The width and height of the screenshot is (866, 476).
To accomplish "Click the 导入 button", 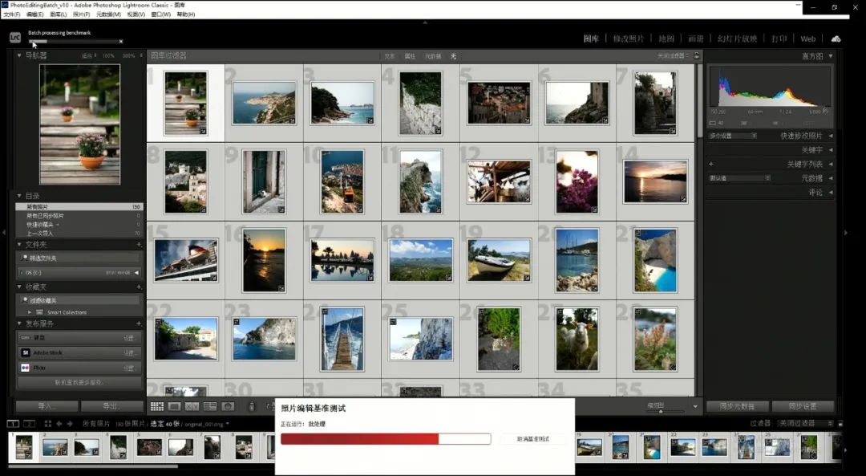I will (44, 407).
